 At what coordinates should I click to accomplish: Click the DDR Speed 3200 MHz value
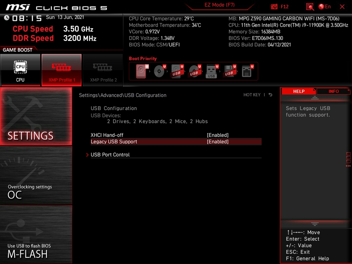pyautogui.click(x=80, y=38)
